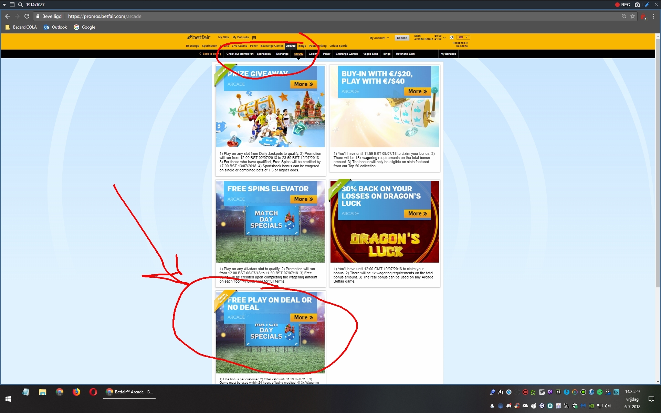The image size is (661, 413).
Task: Click the magnifier next to 1914x1087
Action: pos(20,4)
